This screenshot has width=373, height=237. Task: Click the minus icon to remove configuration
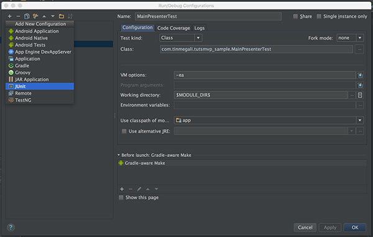(x=18, y=16)
